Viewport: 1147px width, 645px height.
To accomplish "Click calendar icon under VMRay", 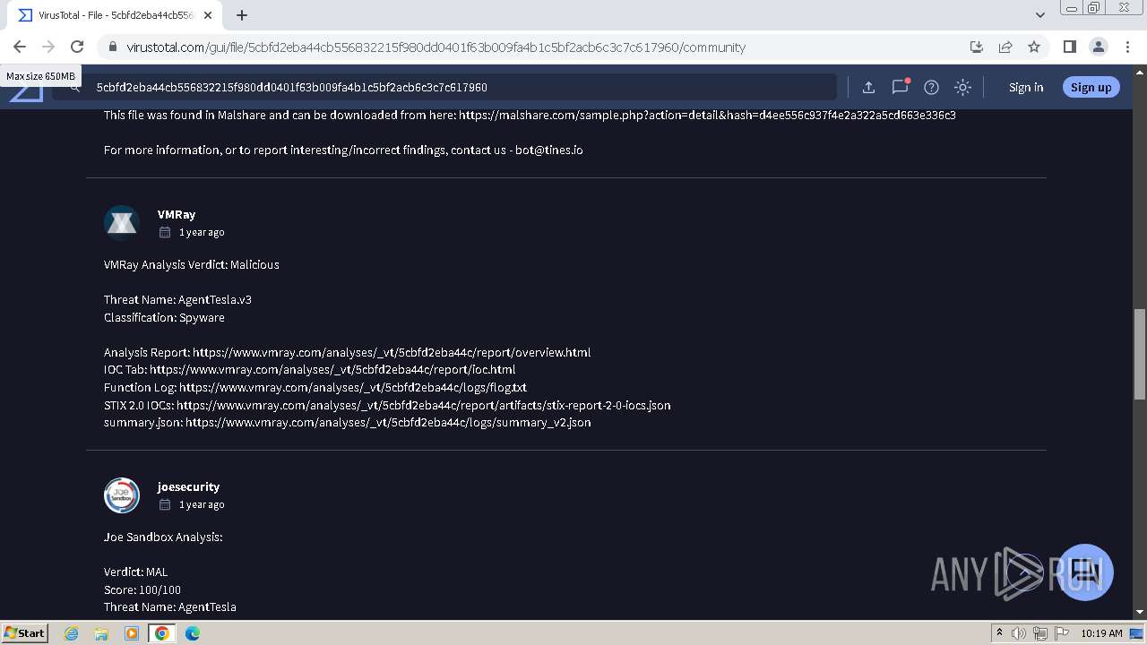I will [x=165, y=232].
